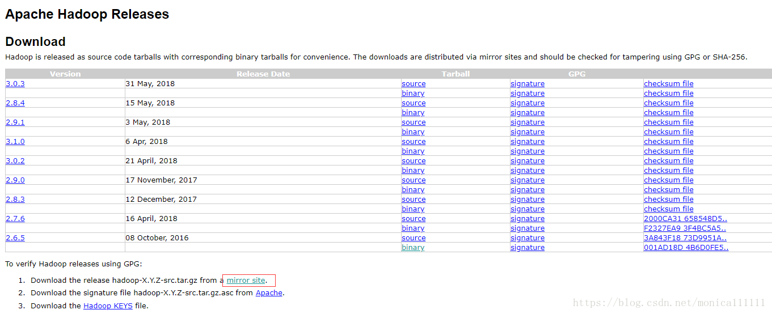Download source tarball for 3.0.2
This screenshot has height=314, width=772.
coord(414,161)
